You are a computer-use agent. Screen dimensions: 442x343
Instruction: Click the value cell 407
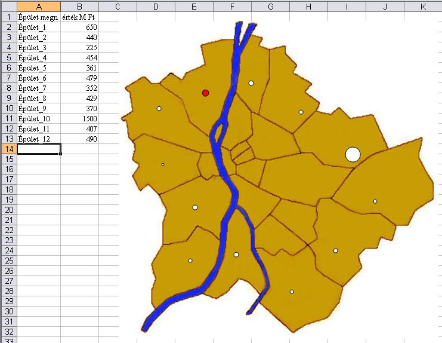79,128
